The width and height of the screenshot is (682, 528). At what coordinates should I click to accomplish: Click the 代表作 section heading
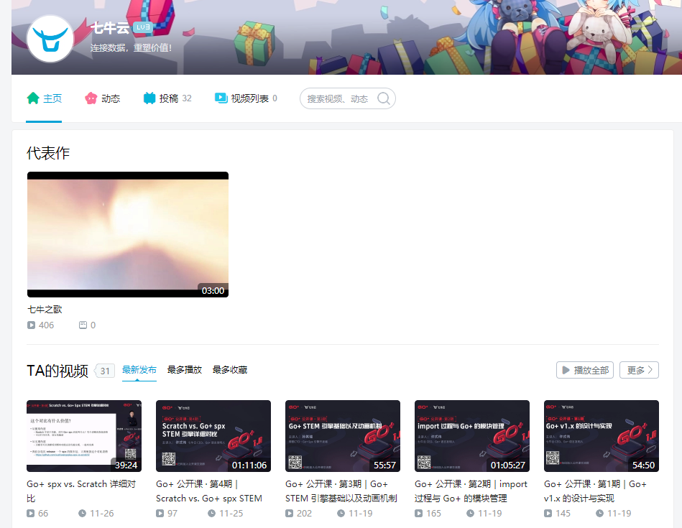[x=48, y=153]
